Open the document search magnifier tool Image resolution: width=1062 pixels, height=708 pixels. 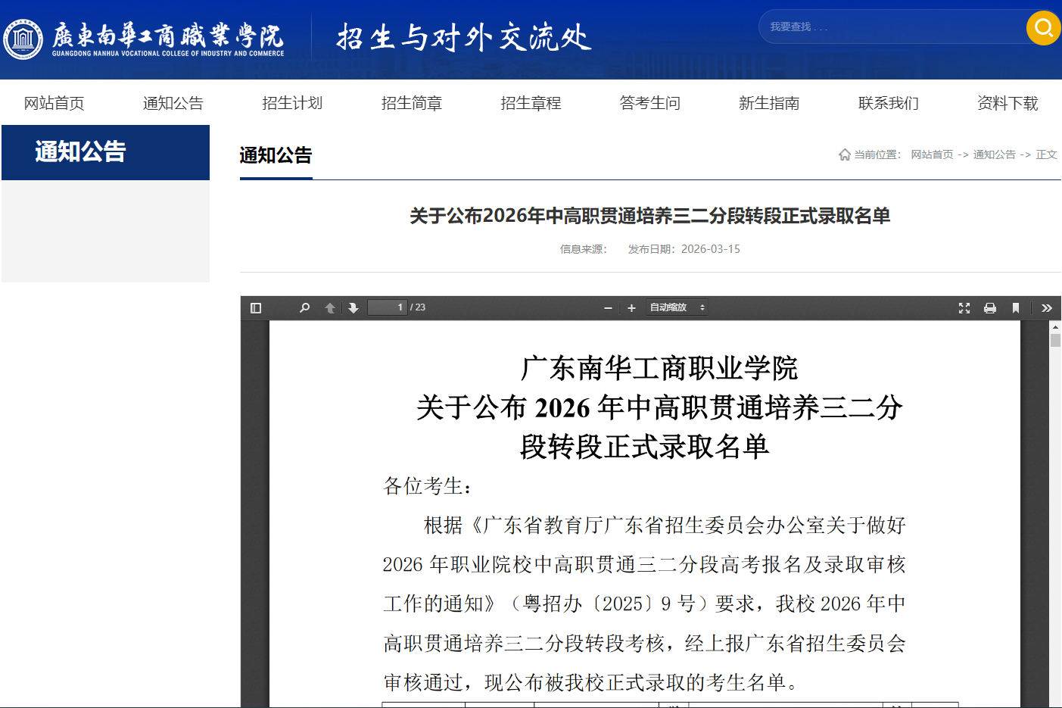click(x=304, y=307)
